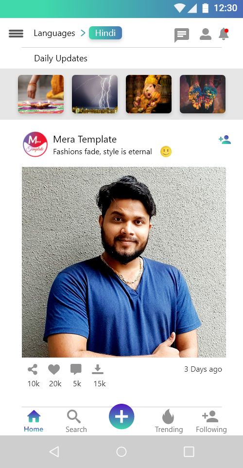Open the Ganesha idol thumbnail
This screenshot has width=243, height=468.
[x=149, y=94]
